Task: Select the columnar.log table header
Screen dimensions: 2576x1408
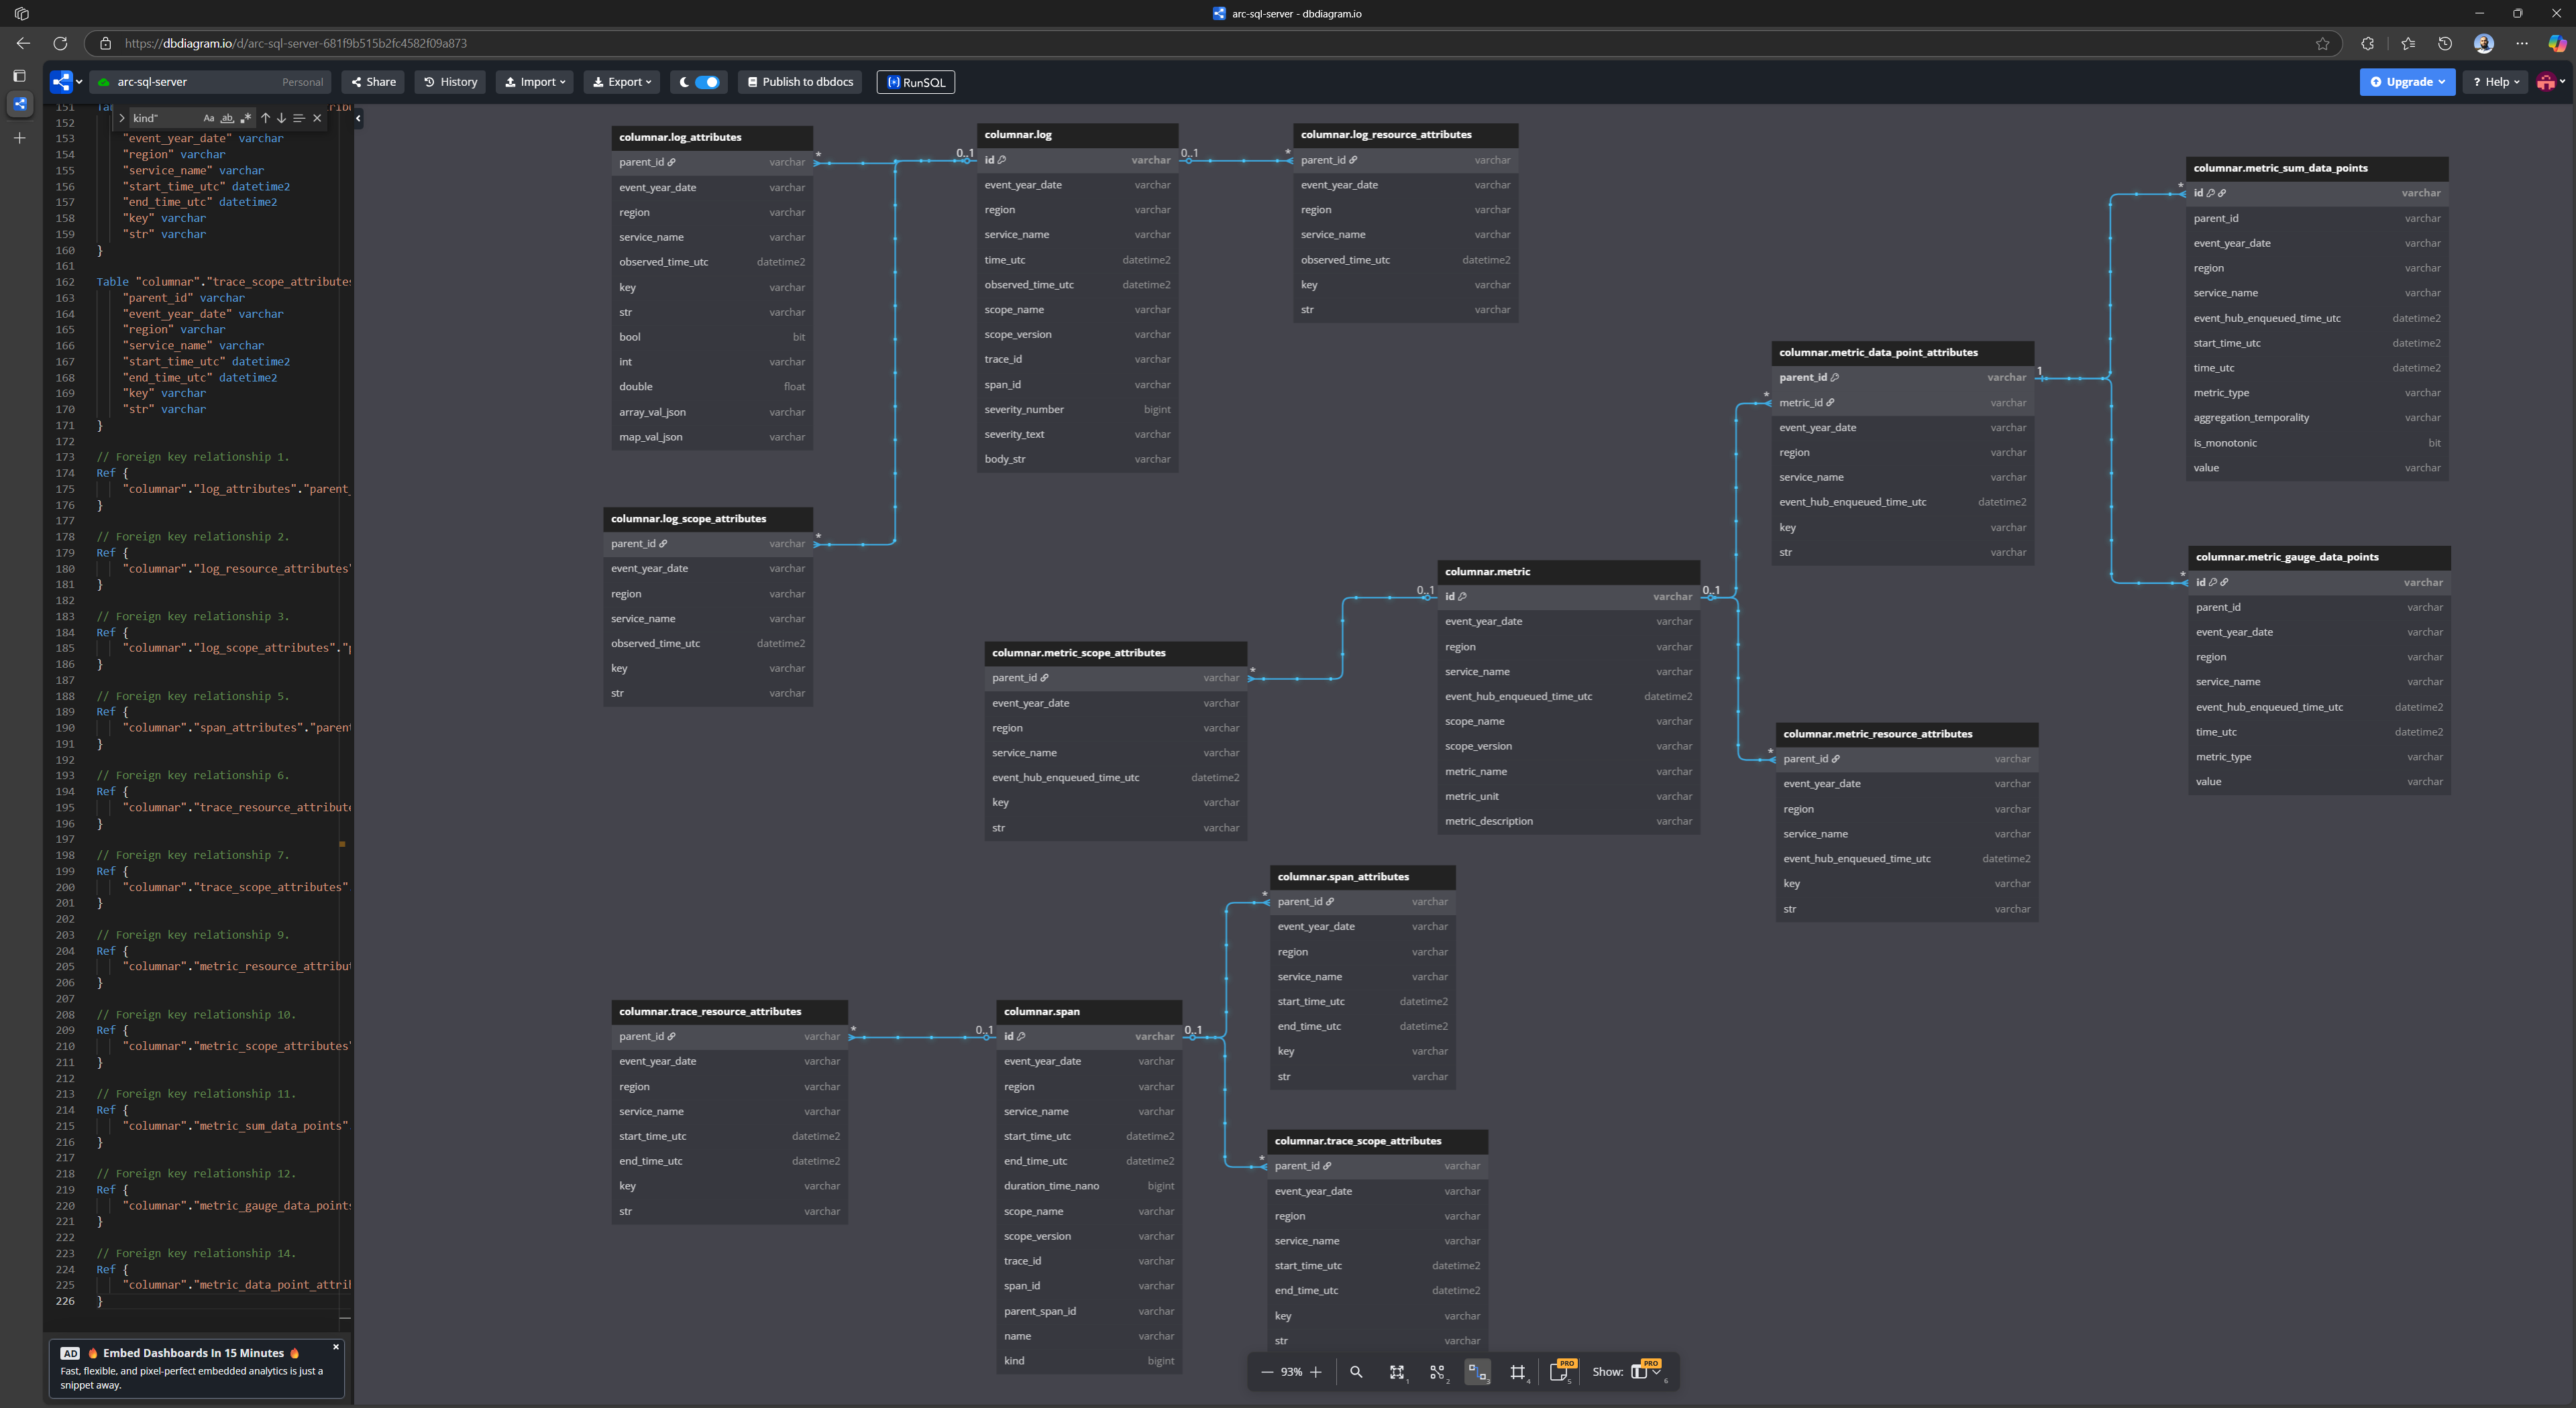Action: (x=1077, y=135)
